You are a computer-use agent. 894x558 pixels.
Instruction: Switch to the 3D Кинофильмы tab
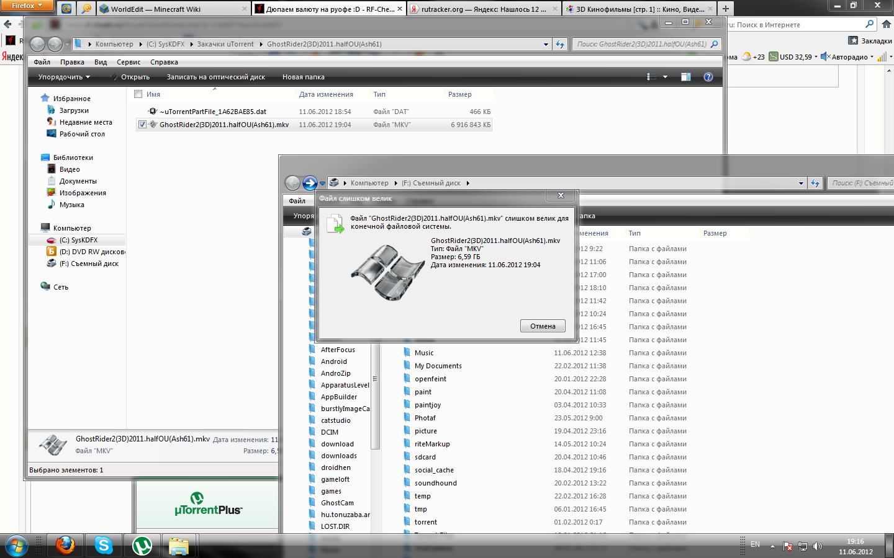pos(639,9)
